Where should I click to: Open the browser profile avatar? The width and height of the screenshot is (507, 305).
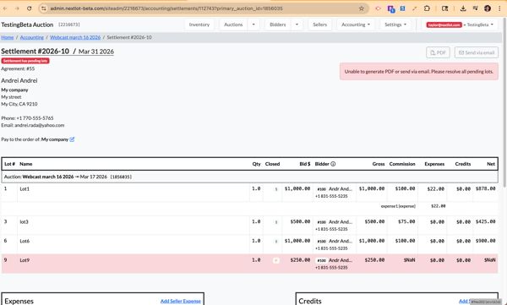(488, 8)
